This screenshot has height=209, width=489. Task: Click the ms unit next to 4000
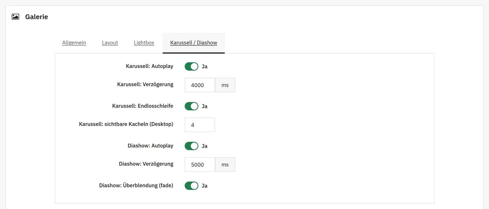pyautogui.click(x=225, y=85)
